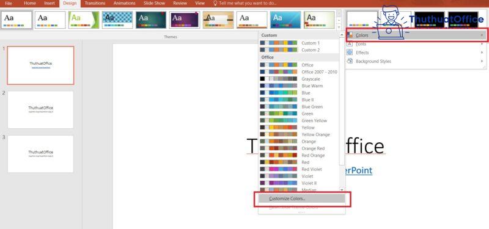489x229 pixels.
Task: Open the Fonts submenu
Action: (416, 44)
